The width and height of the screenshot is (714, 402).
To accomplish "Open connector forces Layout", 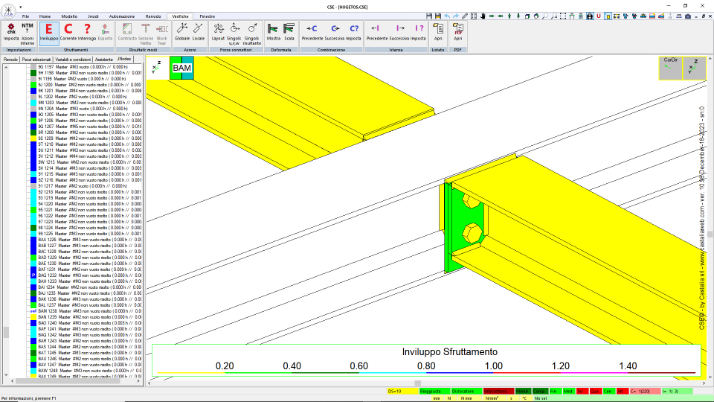I will (x=218, y=33).
